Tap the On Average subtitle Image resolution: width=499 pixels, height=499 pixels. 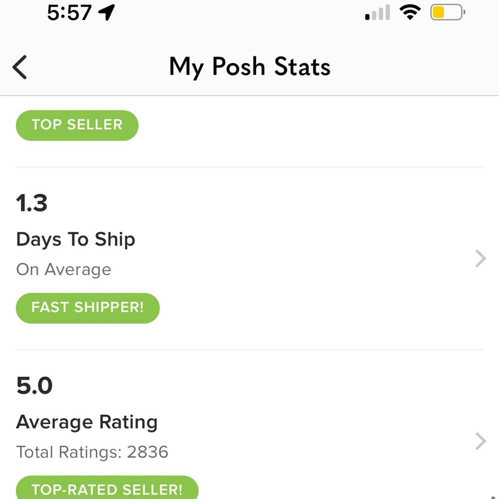click(64, 270)
